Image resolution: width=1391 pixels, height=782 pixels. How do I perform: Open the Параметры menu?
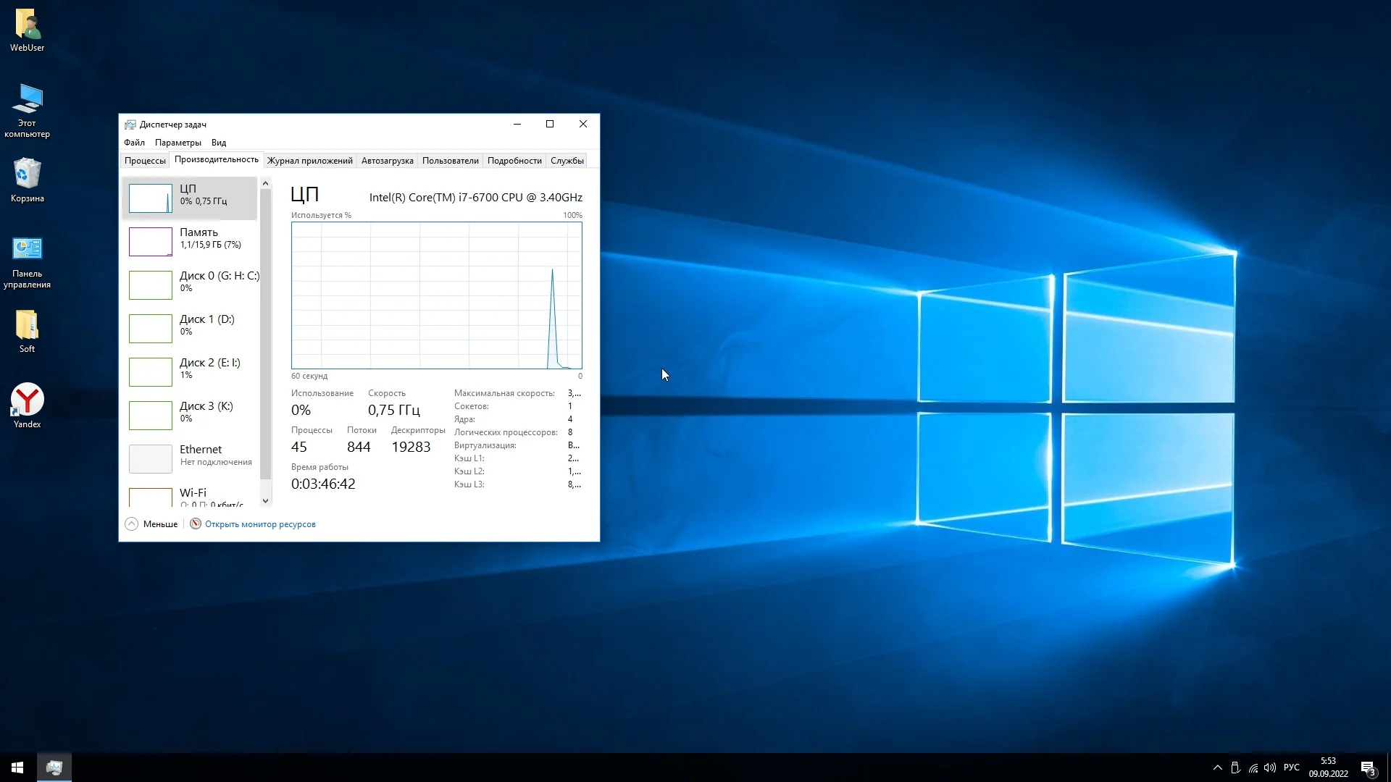click(x=177, y=143)
